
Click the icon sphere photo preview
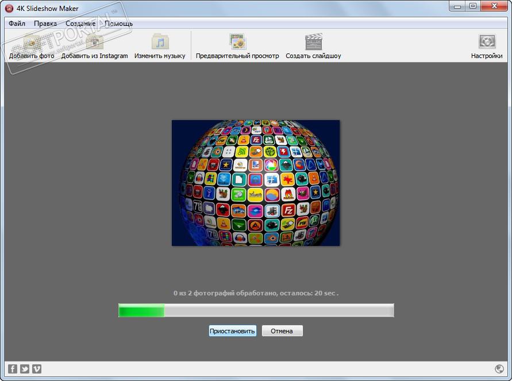pyautogui.click(x=256, y=183)
